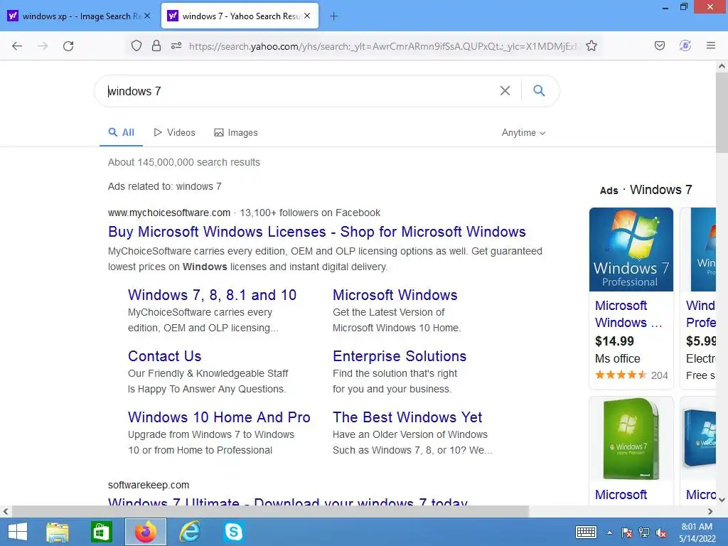
Task: Click the horizontal scrollbar thumb
Action: click(270, 511)
